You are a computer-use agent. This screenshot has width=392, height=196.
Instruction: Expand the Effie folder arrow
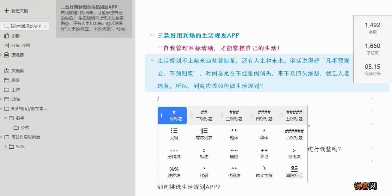(x=1, y=99)
